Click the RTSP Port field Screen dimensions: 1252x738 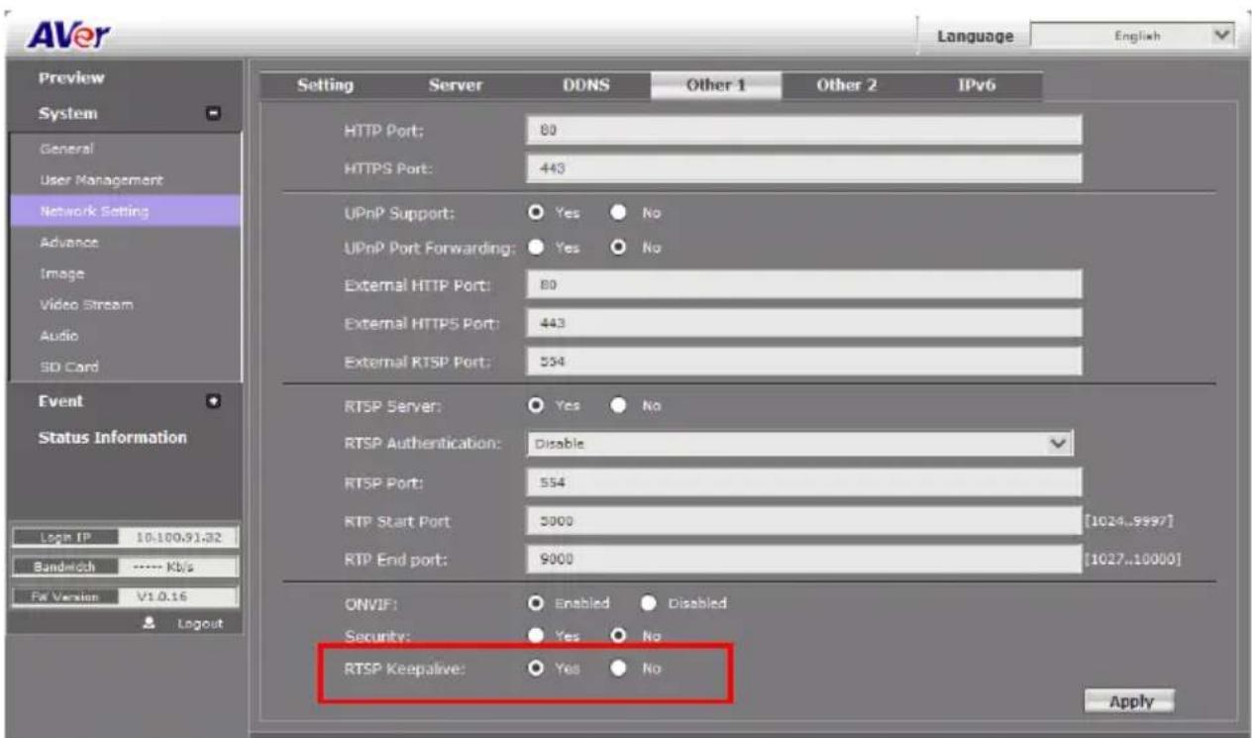804,482
